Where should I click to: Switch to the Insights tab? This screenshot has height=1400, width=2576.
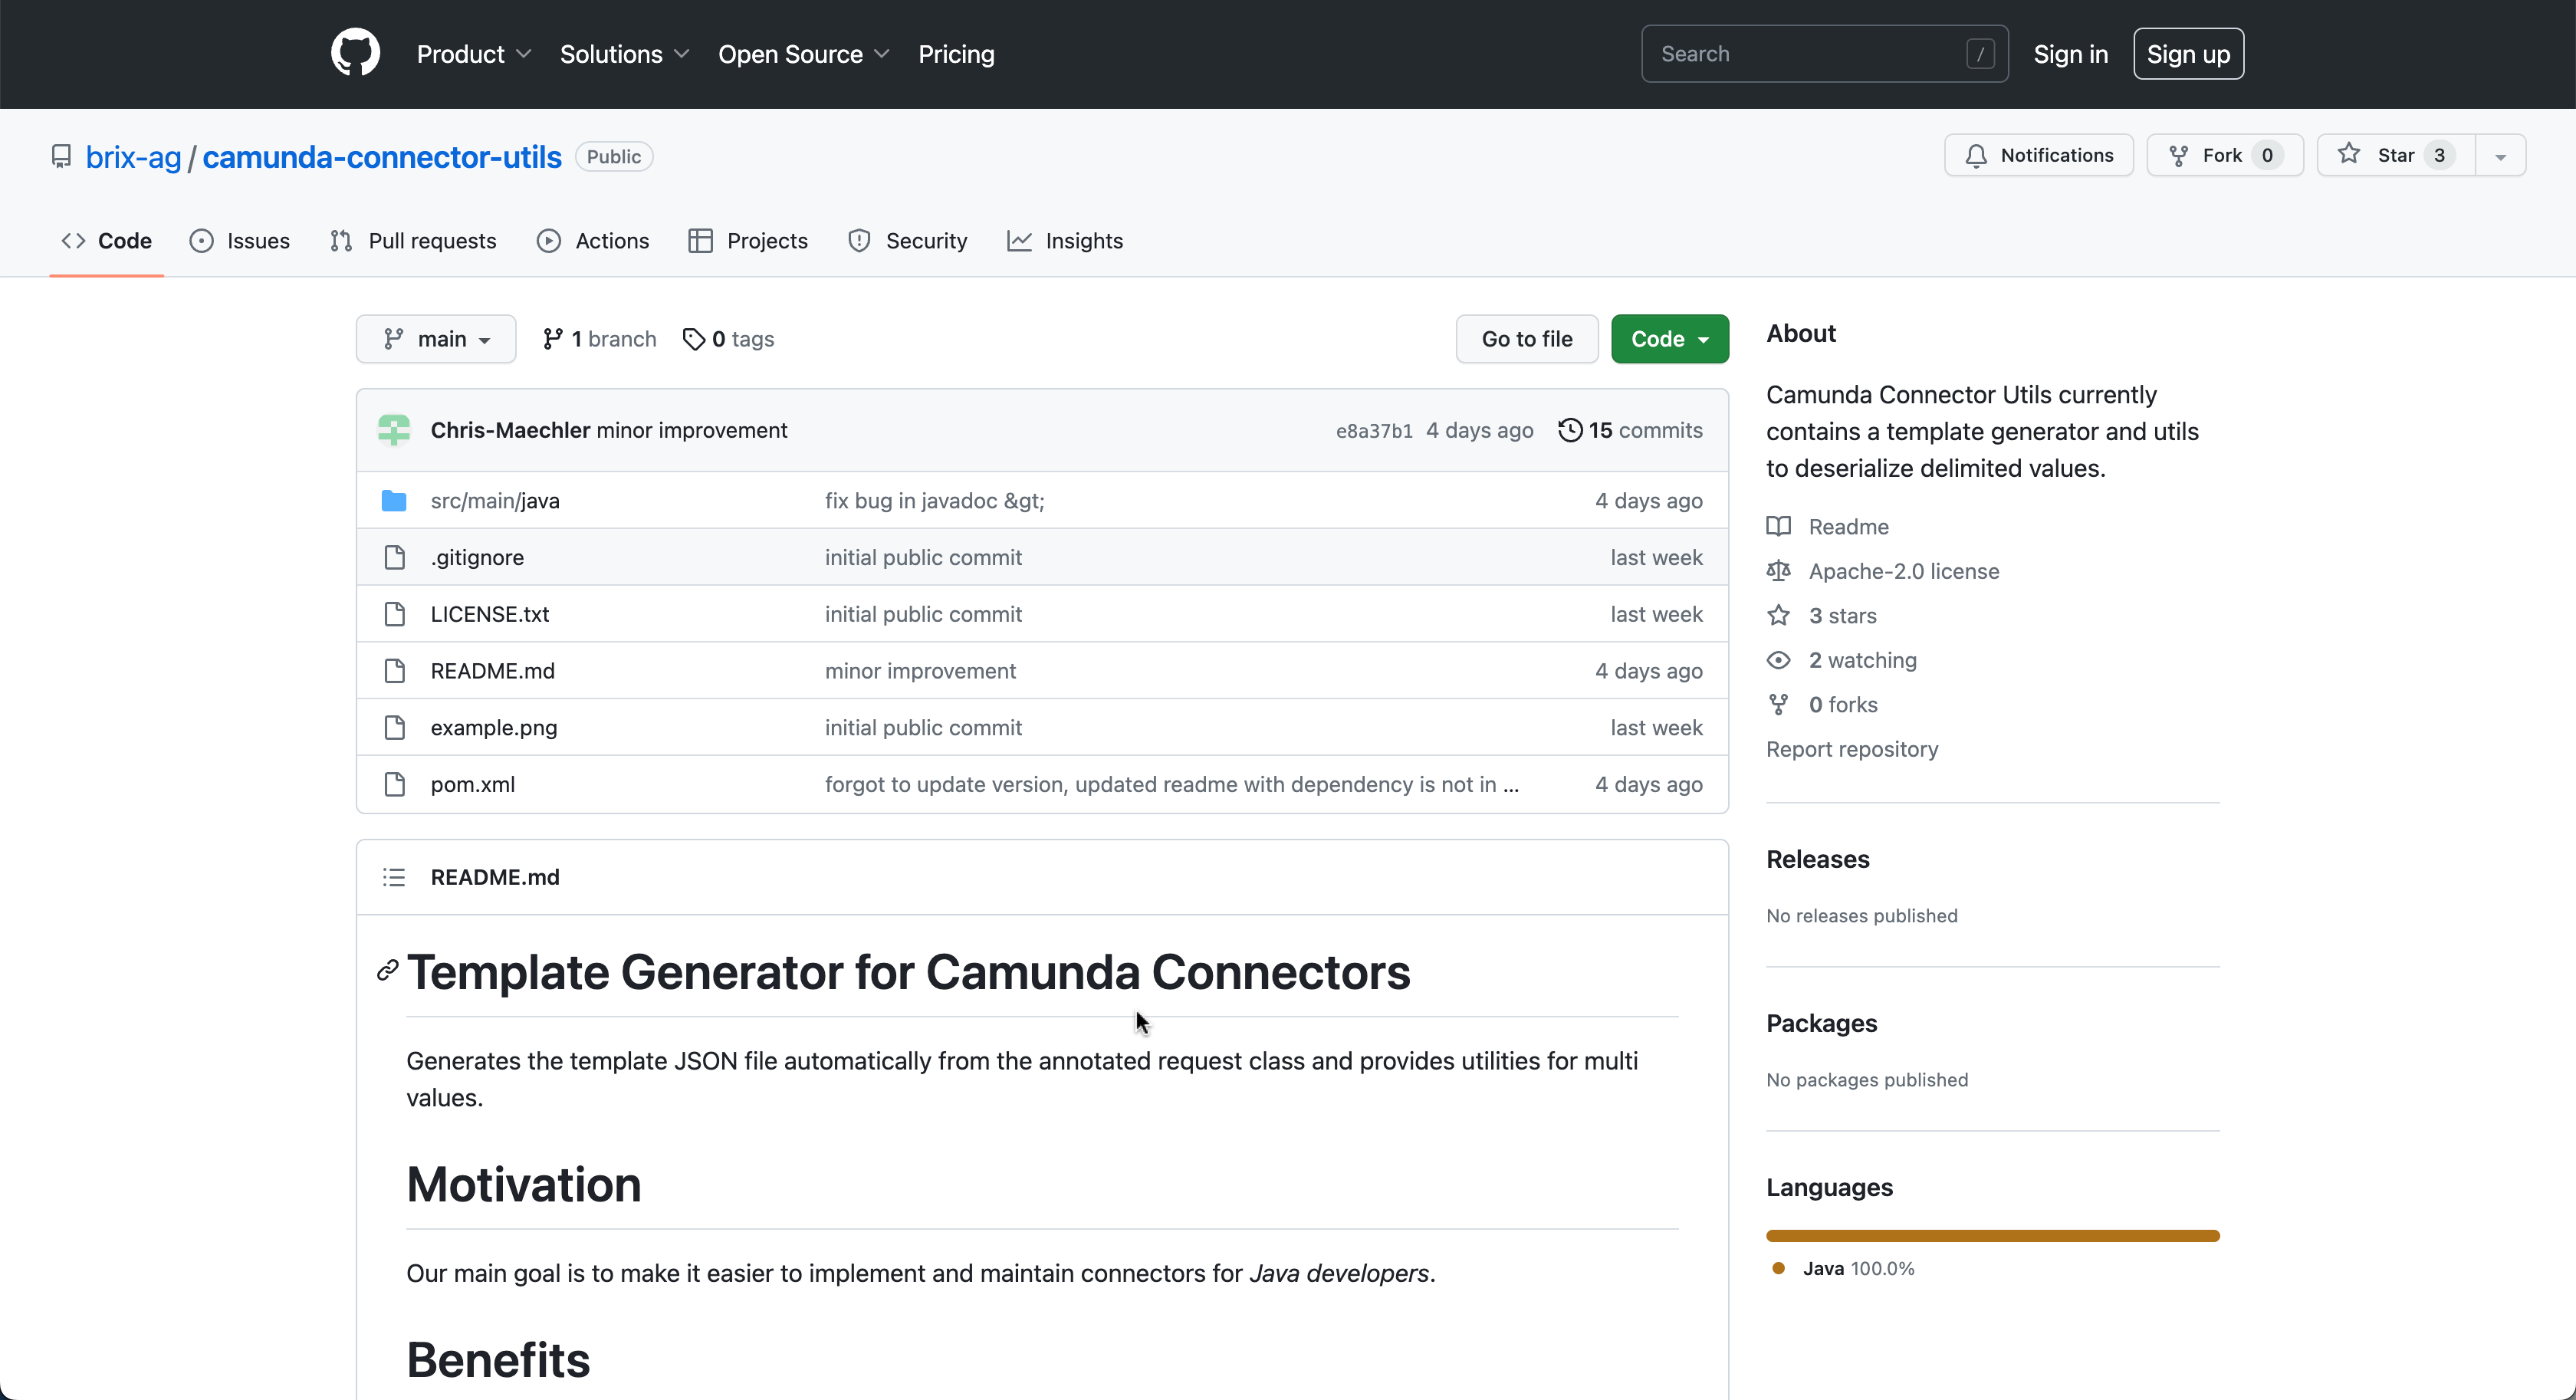[1065, 241]
